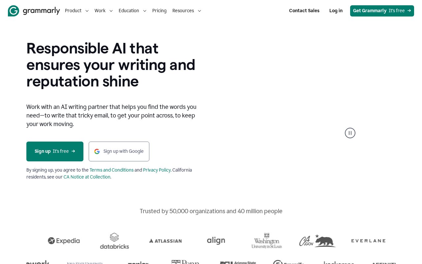Click the Atlassian logo

[165, 241]
